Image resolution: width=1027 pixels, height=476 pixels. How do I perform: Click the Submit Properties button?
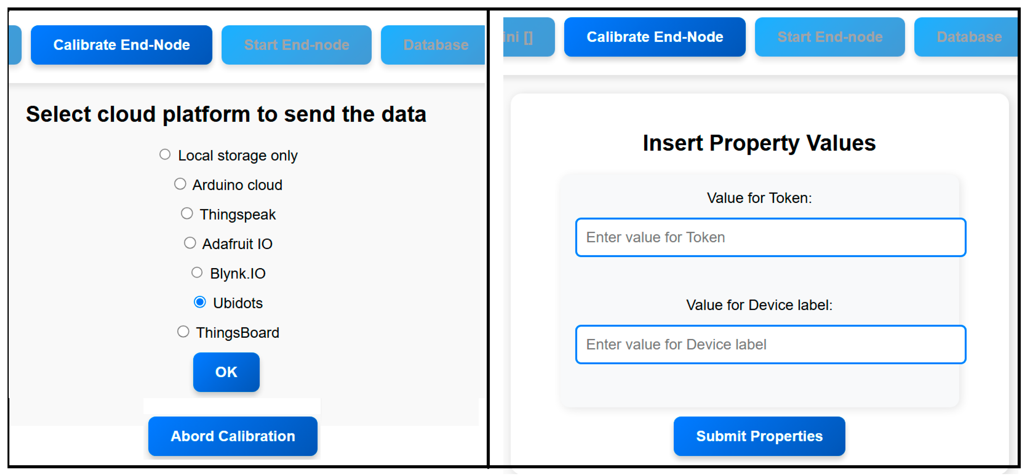[759, 437]
